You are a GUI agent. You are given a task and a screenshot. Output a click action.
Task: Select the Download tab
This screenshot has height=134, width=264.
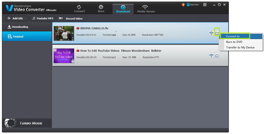coord(123,9)
